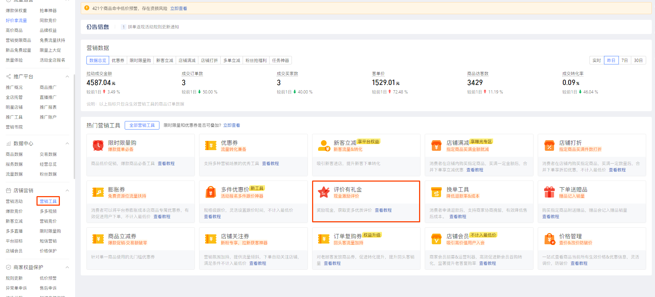This screenshot has height=297, width=655.
Task: Click the 店铺会员 shop icon
Action: (x=436, y=239)
